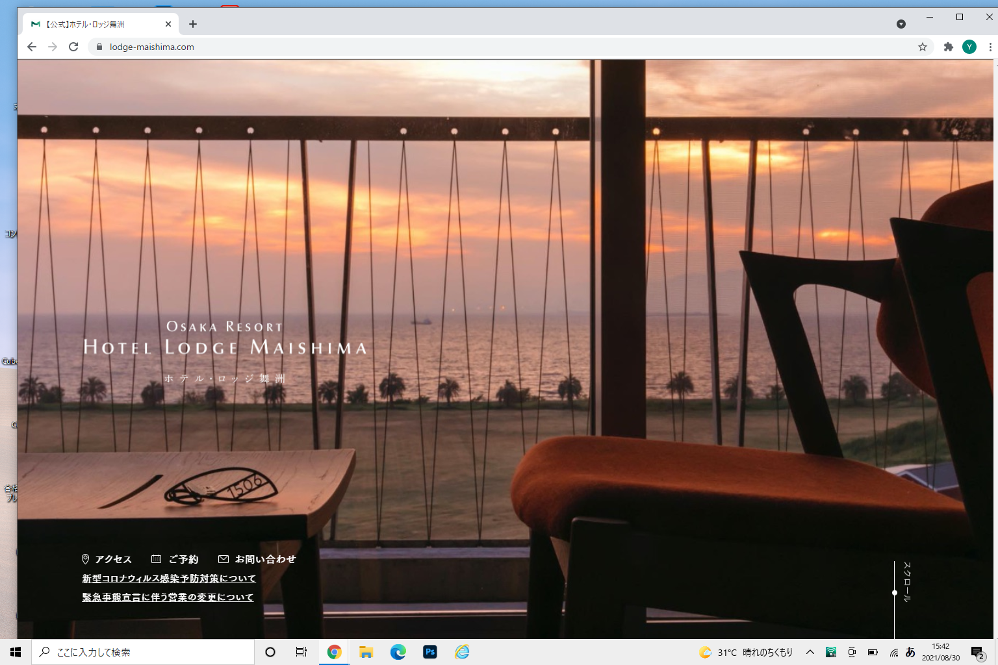Open the アクセス link
This screenshot has height=665, width=998.
coord(107,559)
